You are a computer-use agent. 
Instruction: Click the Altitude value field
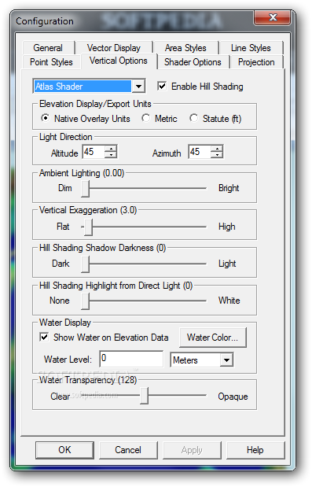point(94,152)
